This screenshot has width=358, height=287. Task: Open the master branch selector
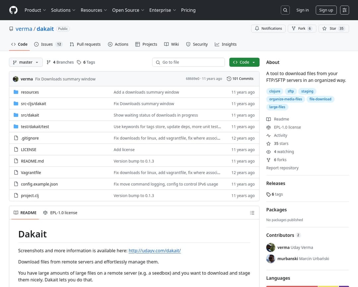click(26, 62)
